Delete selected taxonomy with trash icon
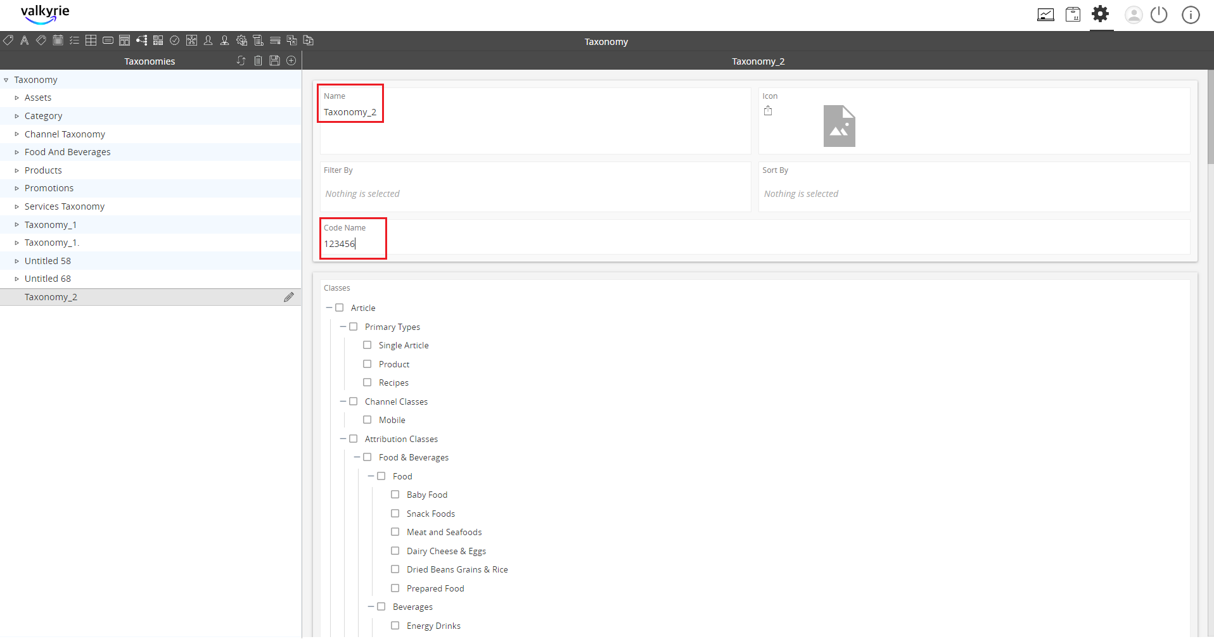The width and height of the screenshot is (1214, 639). click(258, 61)
